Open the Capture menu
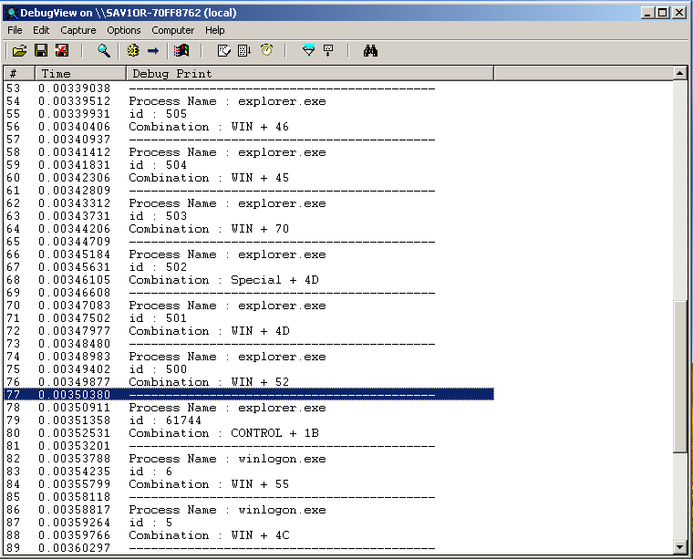Screen dimensions: 693x560 (x=78, y=30)
